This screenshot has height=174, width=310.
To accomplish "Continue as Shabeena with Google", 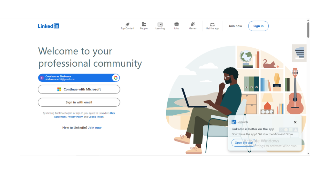I will coord(76,78).
